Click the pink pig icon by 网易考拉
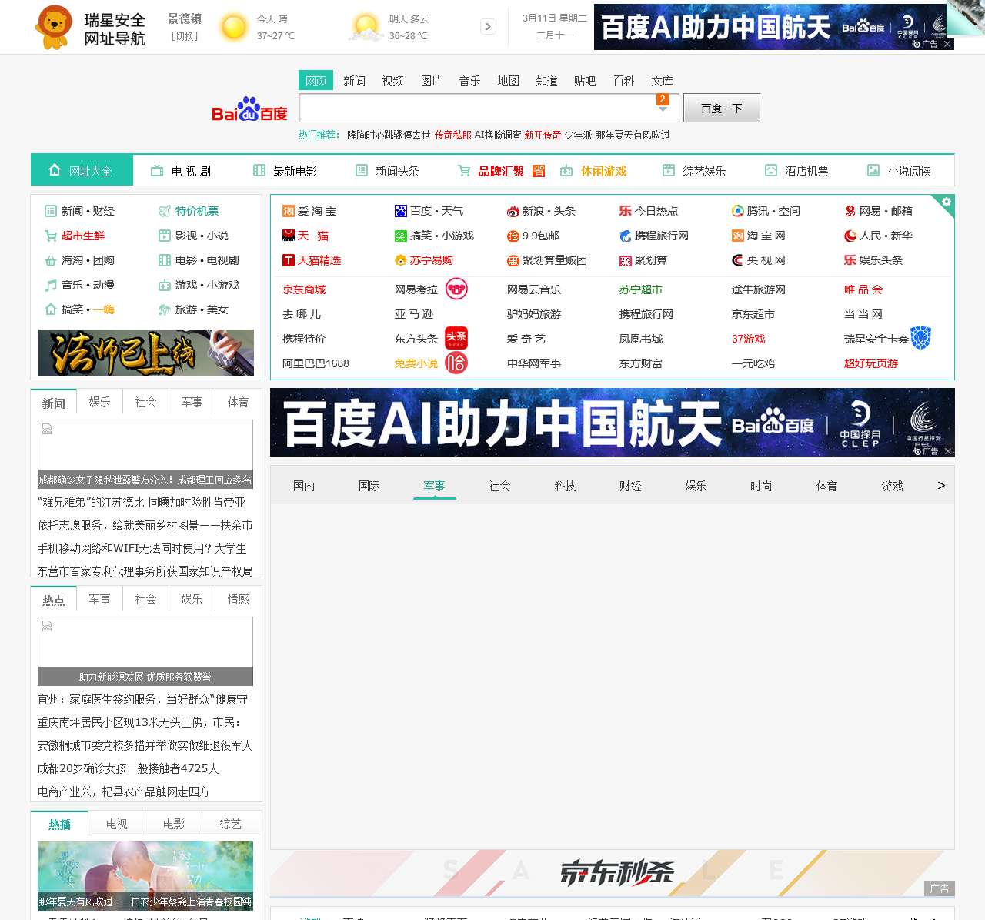This screenshot has width=985, height=920. pyautogui.click(x=456, y=289)
